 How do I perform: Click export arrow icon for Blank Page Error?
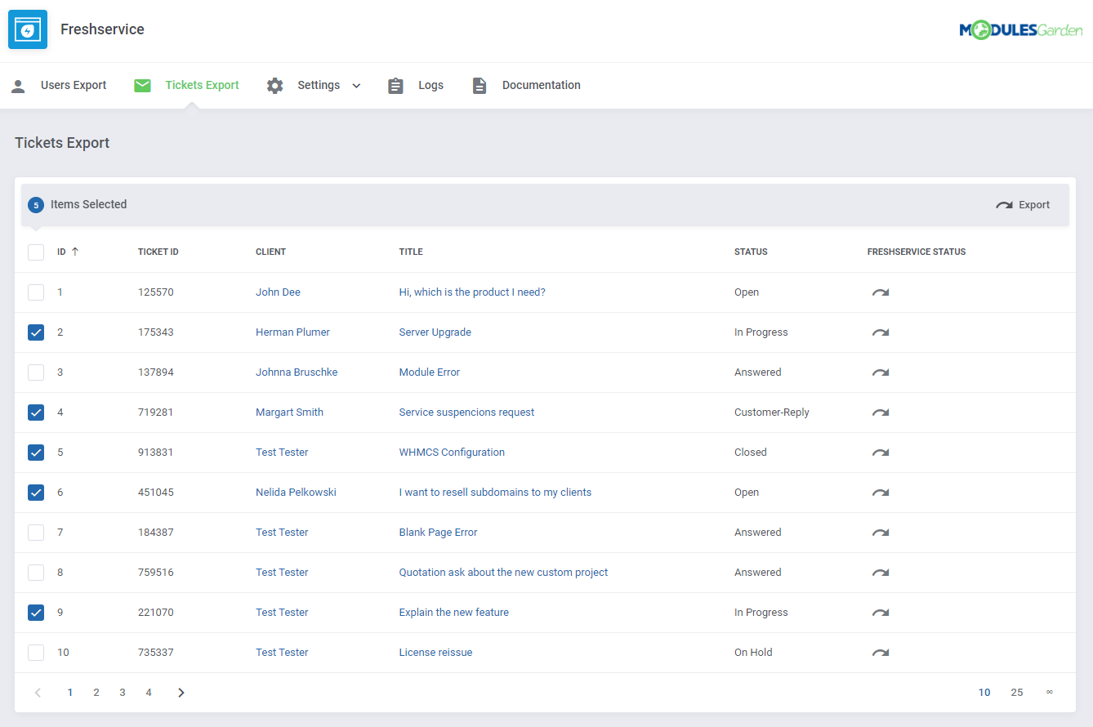tap(880, 533)
